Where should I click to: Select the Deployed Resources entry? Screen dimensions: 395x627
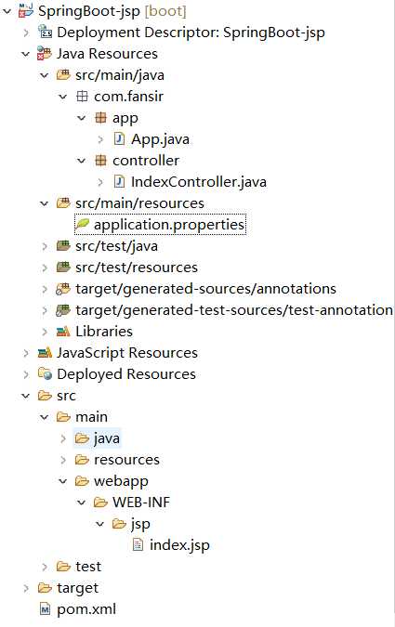point(126,374)
